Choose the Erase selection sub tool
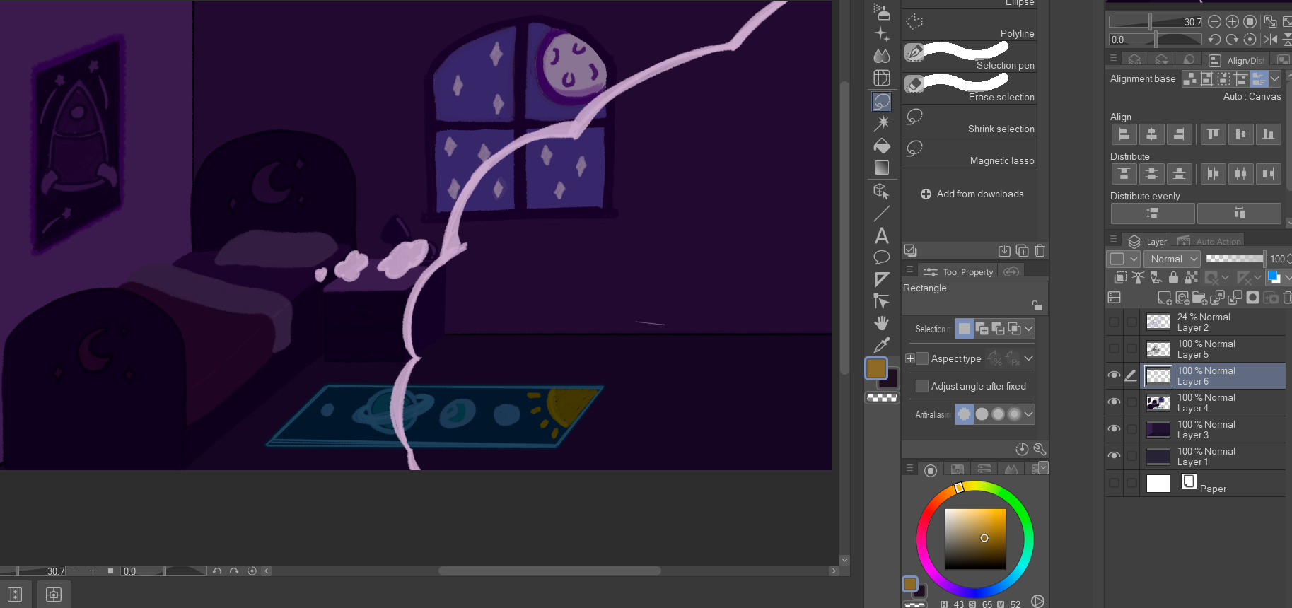Image resolution: width=1292 pixels, height=608 pixels. pos(970,88)
